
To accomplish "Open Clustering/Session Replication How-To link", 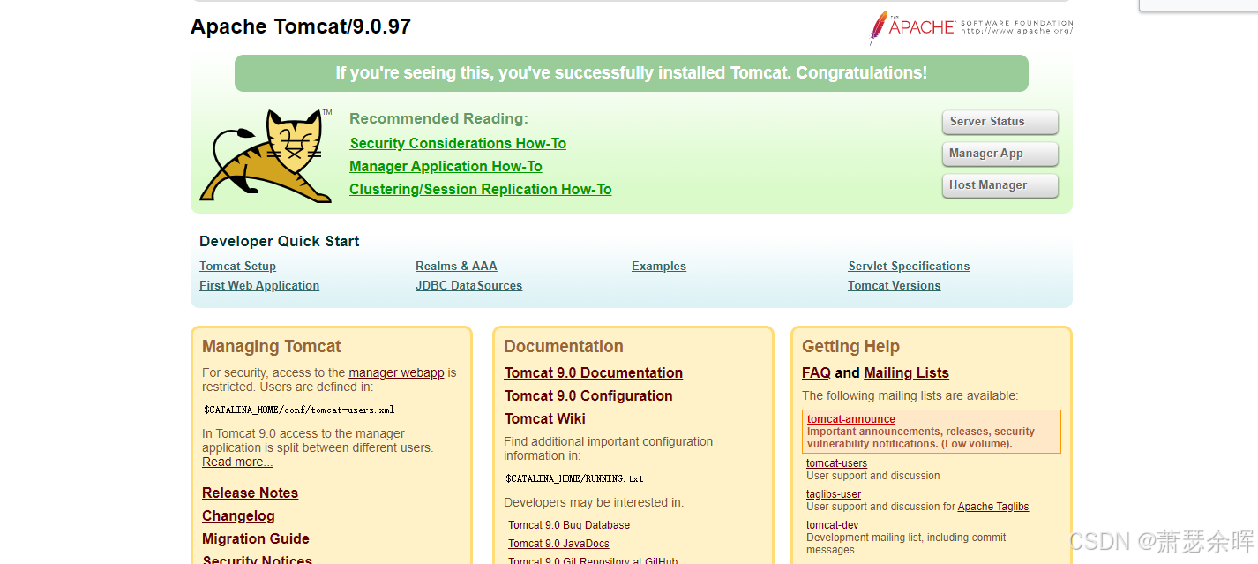I will coord(481,189).
